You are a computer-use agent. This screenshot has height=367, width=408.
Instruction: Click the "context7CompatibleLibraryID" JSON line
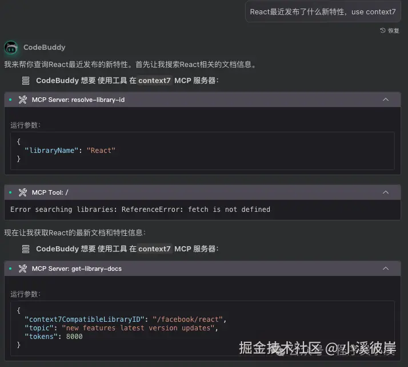pos(125,319)
